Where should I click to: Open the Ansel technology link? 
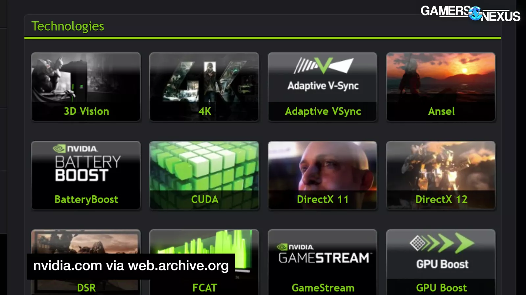(x=441, y=111)
